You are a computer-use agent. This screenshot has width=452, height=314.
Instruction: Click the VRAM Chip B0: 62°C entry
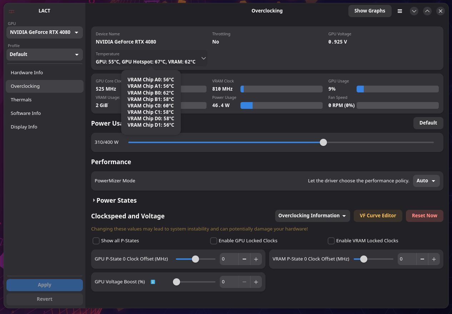point(151,93)
